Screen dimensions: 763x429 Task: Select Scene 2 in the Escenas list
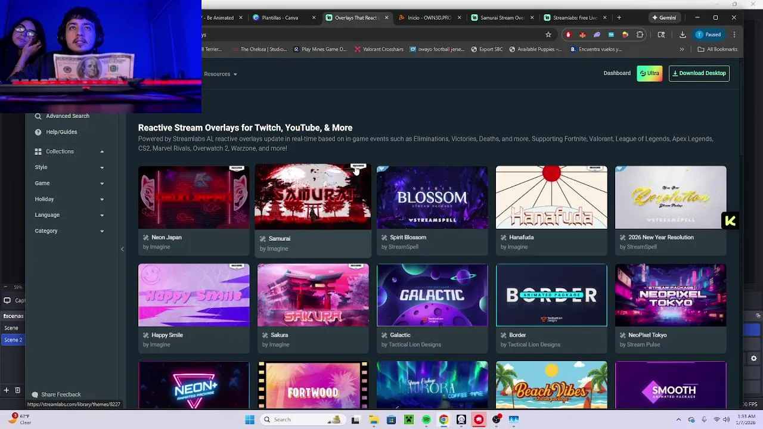point(13,340)
